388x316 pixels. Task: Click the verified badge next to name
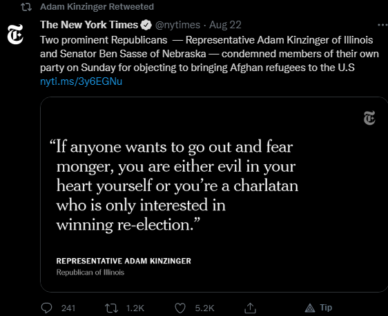(x=146, y=25)
